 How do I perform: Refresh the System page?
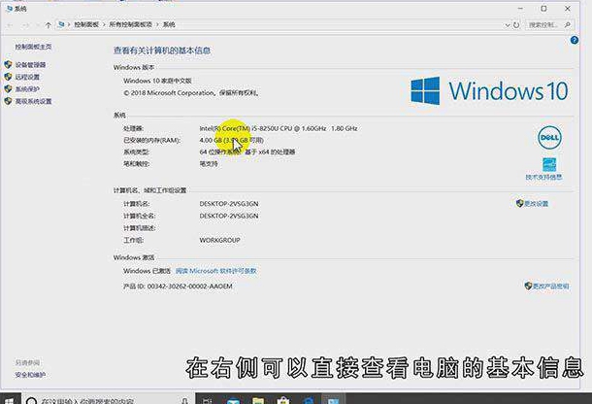tap(516, 25)
